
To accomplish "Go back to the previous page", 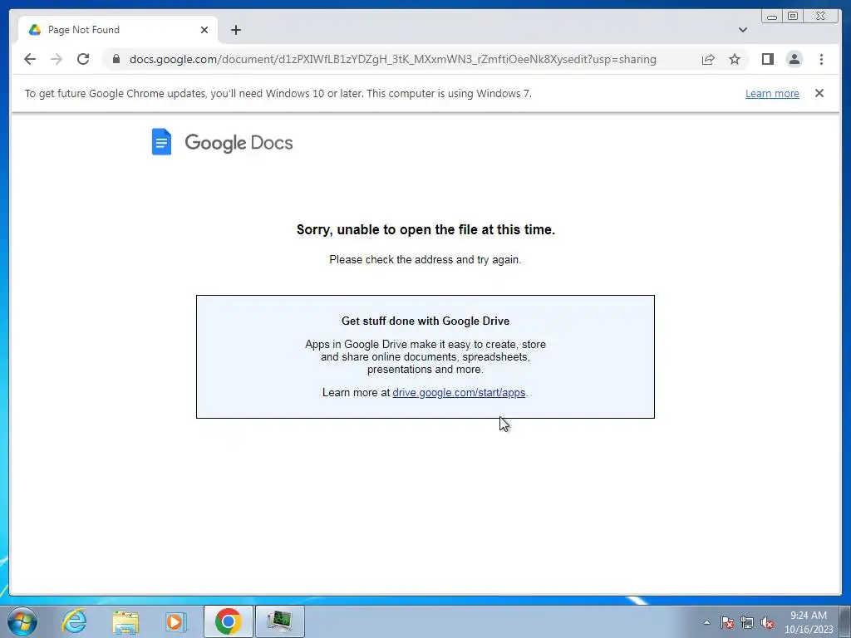I will click(x=30, y=59).
